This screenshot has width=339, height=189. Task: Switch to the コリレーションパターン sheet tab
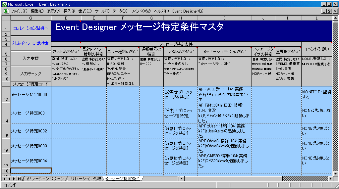point(44,179)
